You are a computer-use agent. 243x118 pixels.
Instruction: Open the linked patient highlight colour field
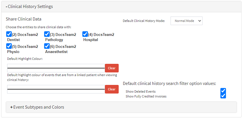pos(56,89)
